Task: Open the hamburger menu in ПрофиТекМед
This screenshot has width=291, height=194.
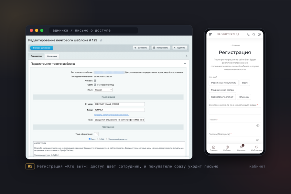Action: [210, 34]
